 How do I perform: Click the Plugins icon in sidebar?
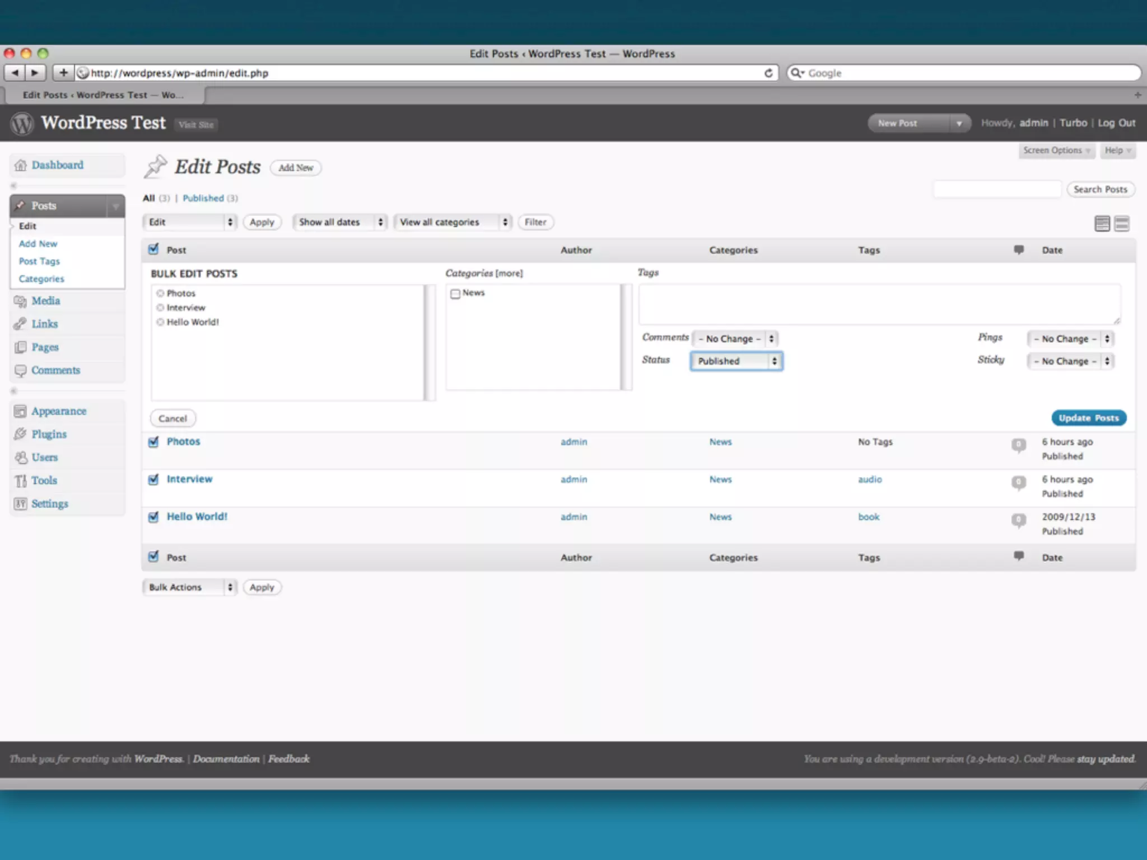[x=20, y=434]
